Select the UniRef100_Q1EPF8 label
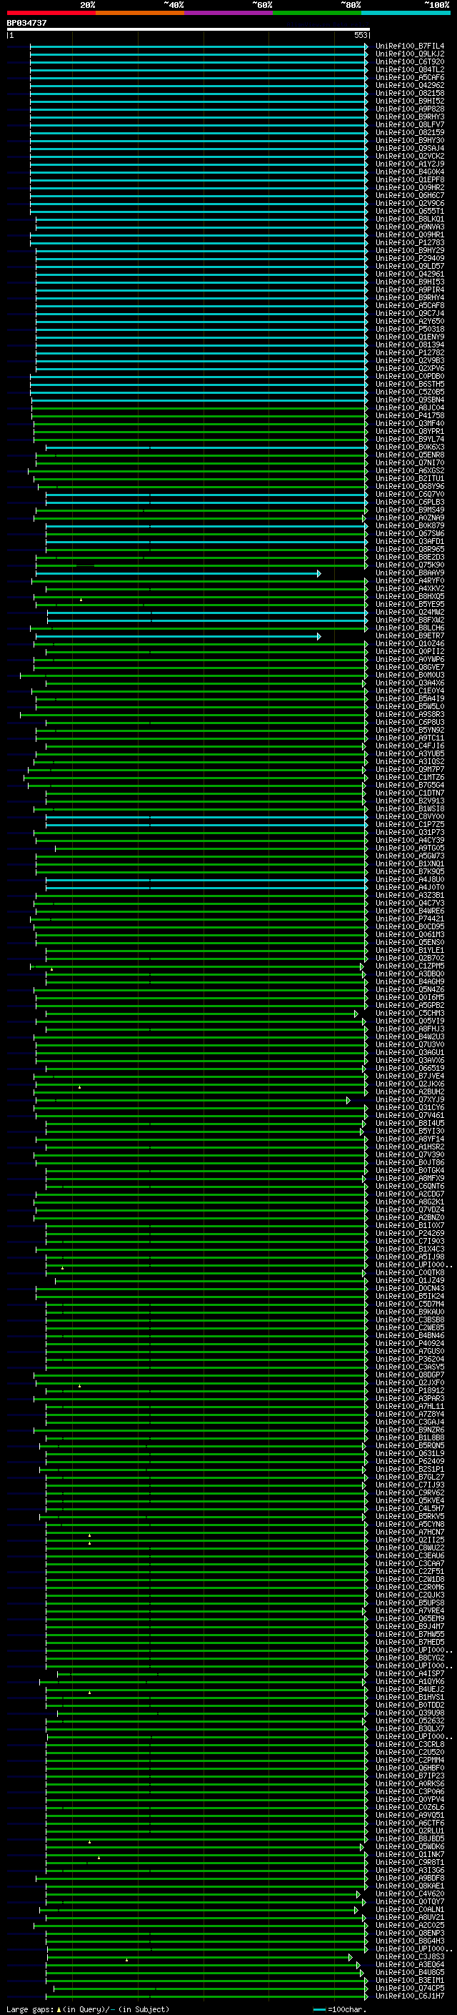457x2015 pixels. tap(410, 180)
